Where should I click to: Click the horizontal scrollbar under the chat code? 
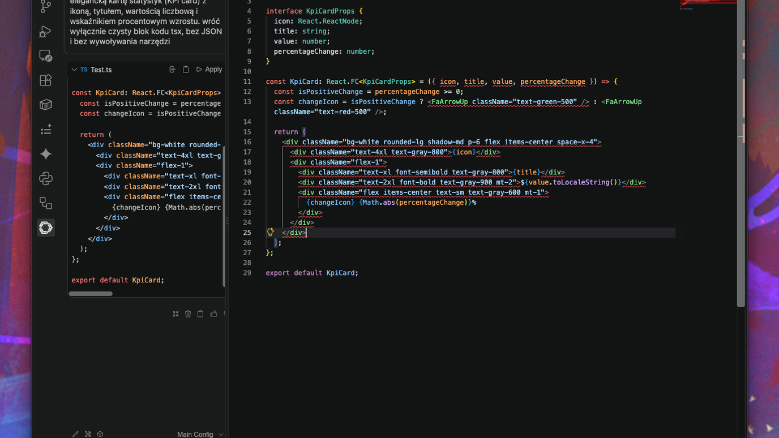tap(91, 294)
